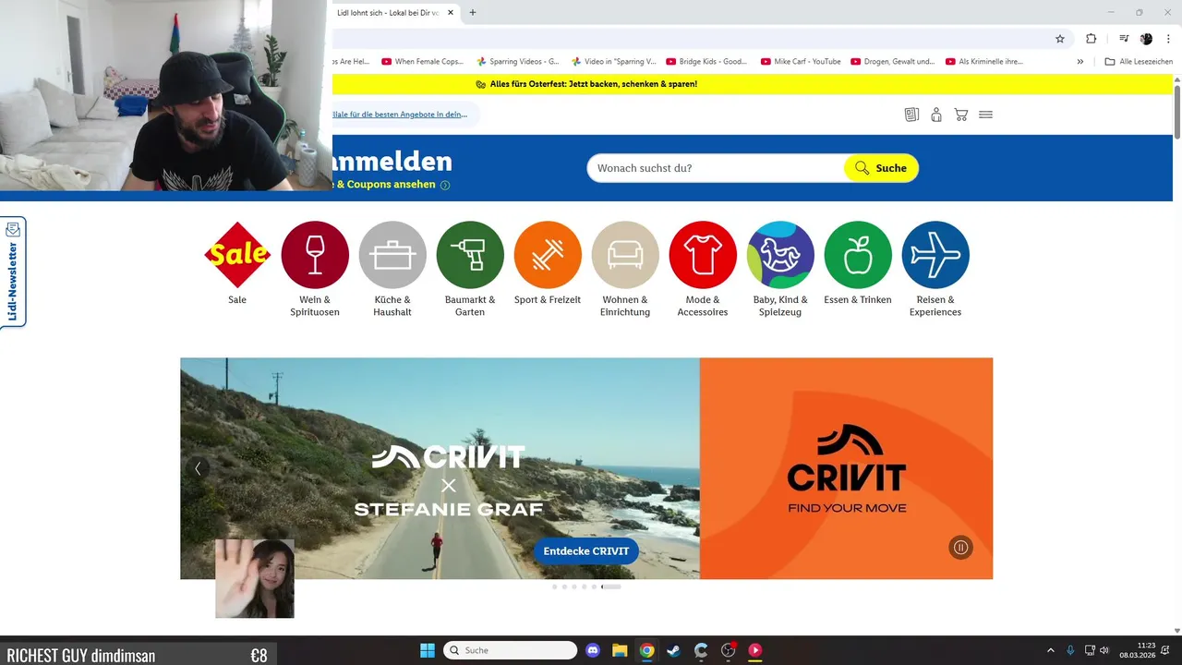Open the nearest store offers link
Image resolution: width=1182 pixels, height=665 pixels.
click(400, 115)
